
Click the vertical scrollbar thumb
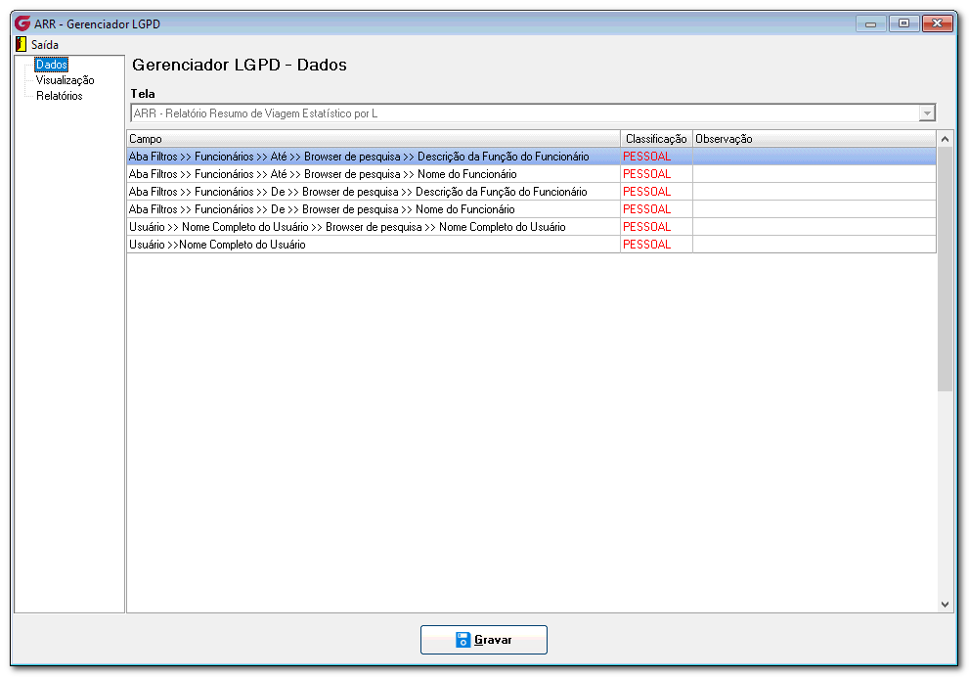click(945, 269)
